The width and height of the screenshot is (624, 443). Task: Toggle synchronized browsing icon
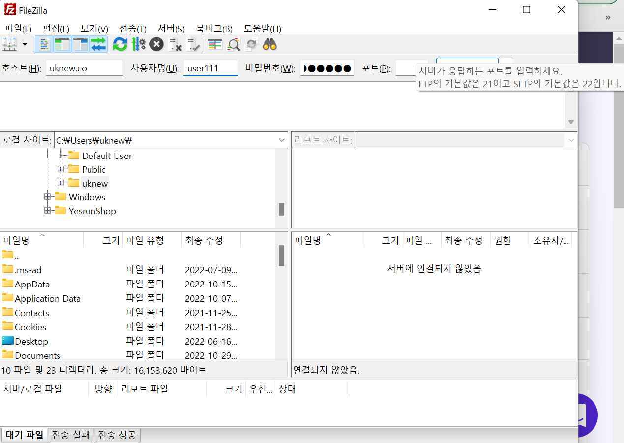[x=252, y=45]
